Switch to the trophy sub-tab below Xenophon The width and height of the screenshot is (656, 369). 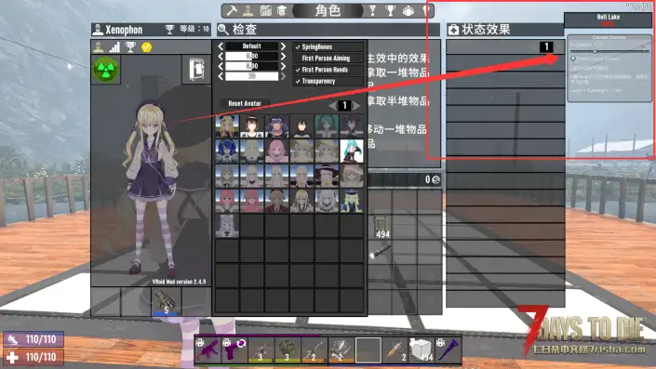130,47
